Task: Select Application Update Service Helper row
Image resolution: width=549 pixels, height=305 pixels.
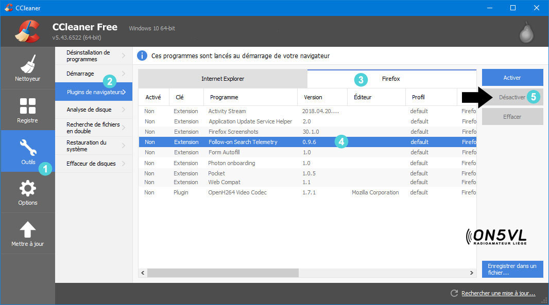Action: (307, 121)
